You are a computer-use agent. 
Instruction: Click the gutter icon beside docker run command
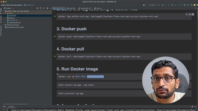coord(58,74)
